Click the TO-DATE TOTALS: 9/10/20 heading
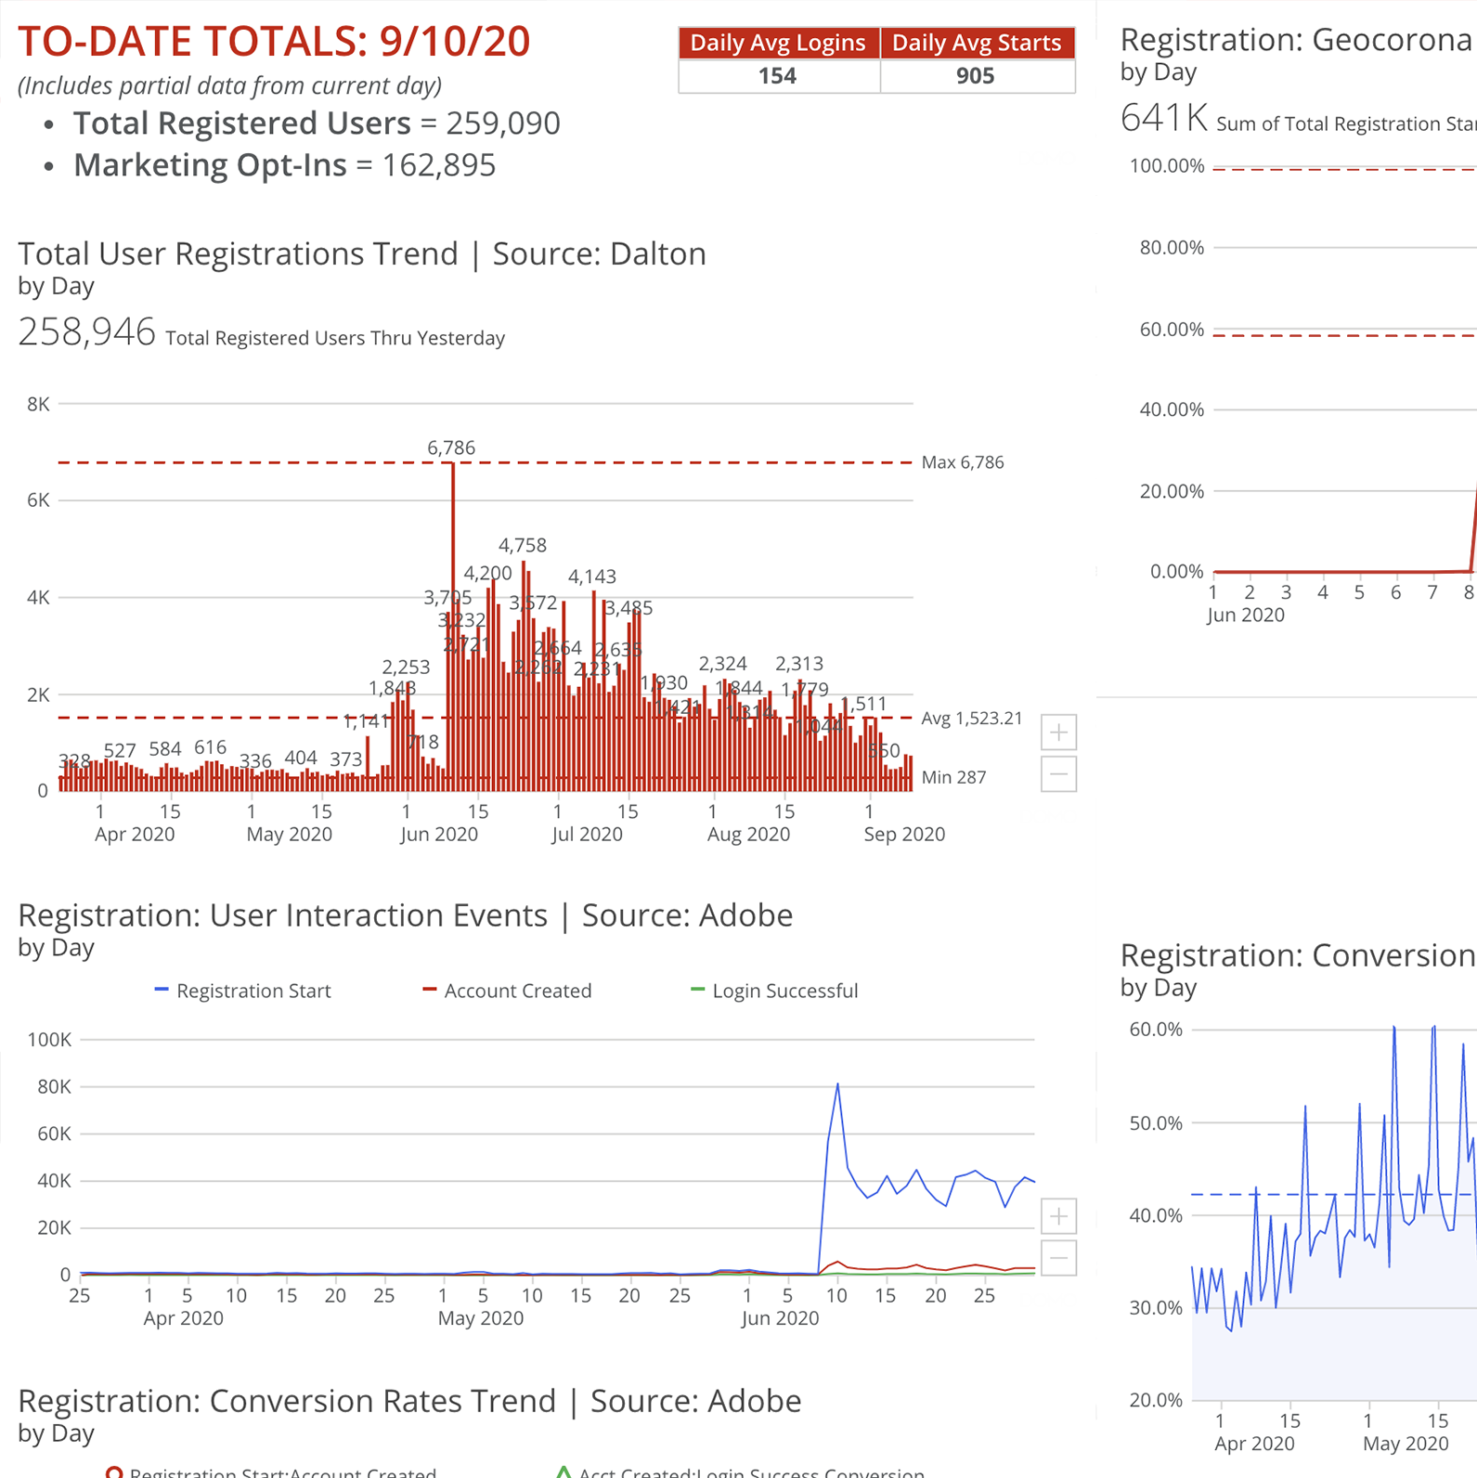This screenshot has width=1477, height=1478. [x=274, y=41]
